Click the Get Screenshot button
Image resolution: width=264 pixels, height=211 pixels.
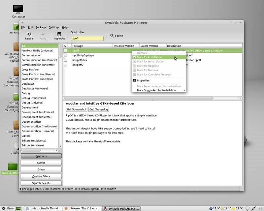click(x=77, y=109)
